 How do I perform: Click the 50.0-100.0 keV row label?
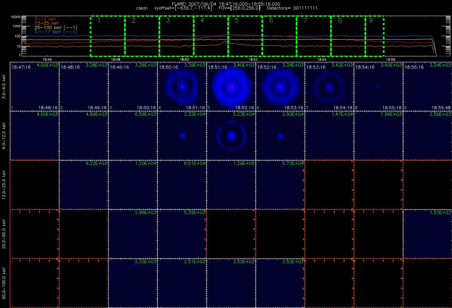pyautogui.click(x=4, y=283)
